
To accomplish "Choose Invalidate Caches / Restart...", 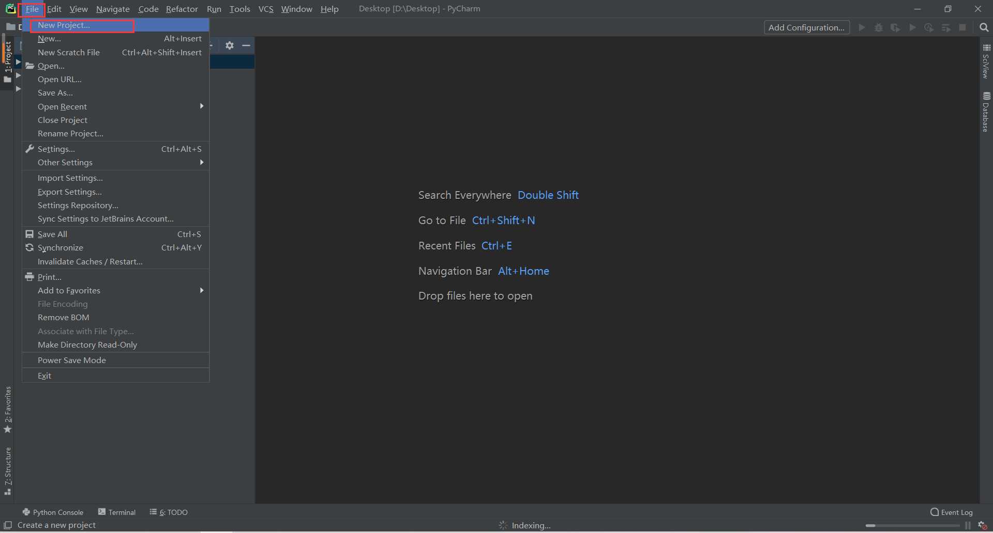I will (115, 261).
